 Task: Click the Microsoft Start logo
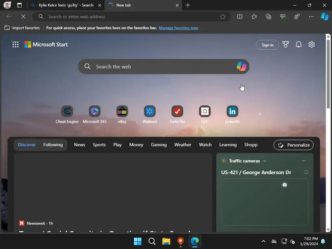[x=46, y=44]
